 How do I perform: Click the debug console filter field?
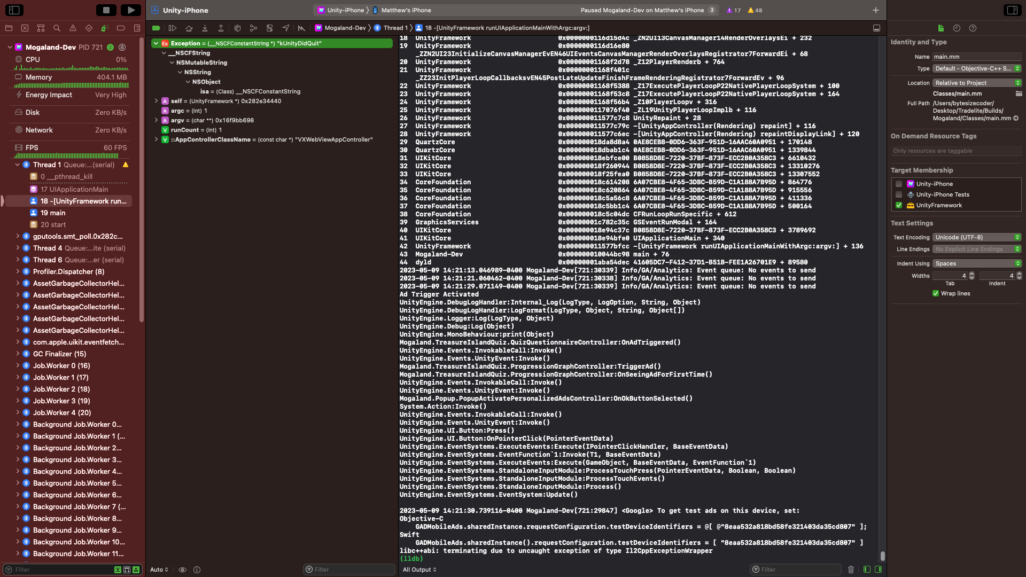(x=796, y=570)
